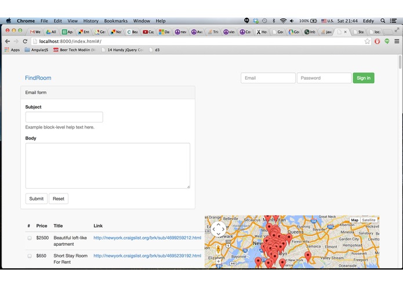Click the Body text area
The height and width of the screenshot is (287, 403).
point(108,166)
